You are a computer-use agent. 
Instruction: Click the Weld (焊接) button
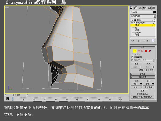click(147, 84)
